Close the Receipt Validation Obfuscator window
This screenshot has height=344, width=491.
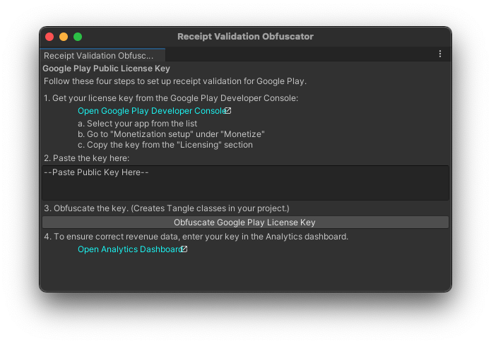click(x=49, y=37)
